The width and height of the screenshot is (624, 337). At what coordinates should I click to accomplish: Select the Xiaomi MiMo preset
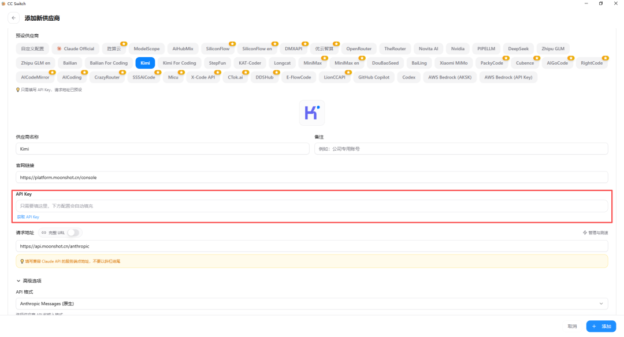point(454,63)
